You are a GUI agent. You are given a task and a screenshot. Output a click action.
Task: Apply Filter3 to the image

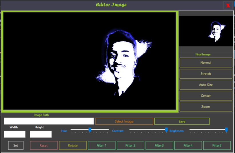[x=159, y=146]
